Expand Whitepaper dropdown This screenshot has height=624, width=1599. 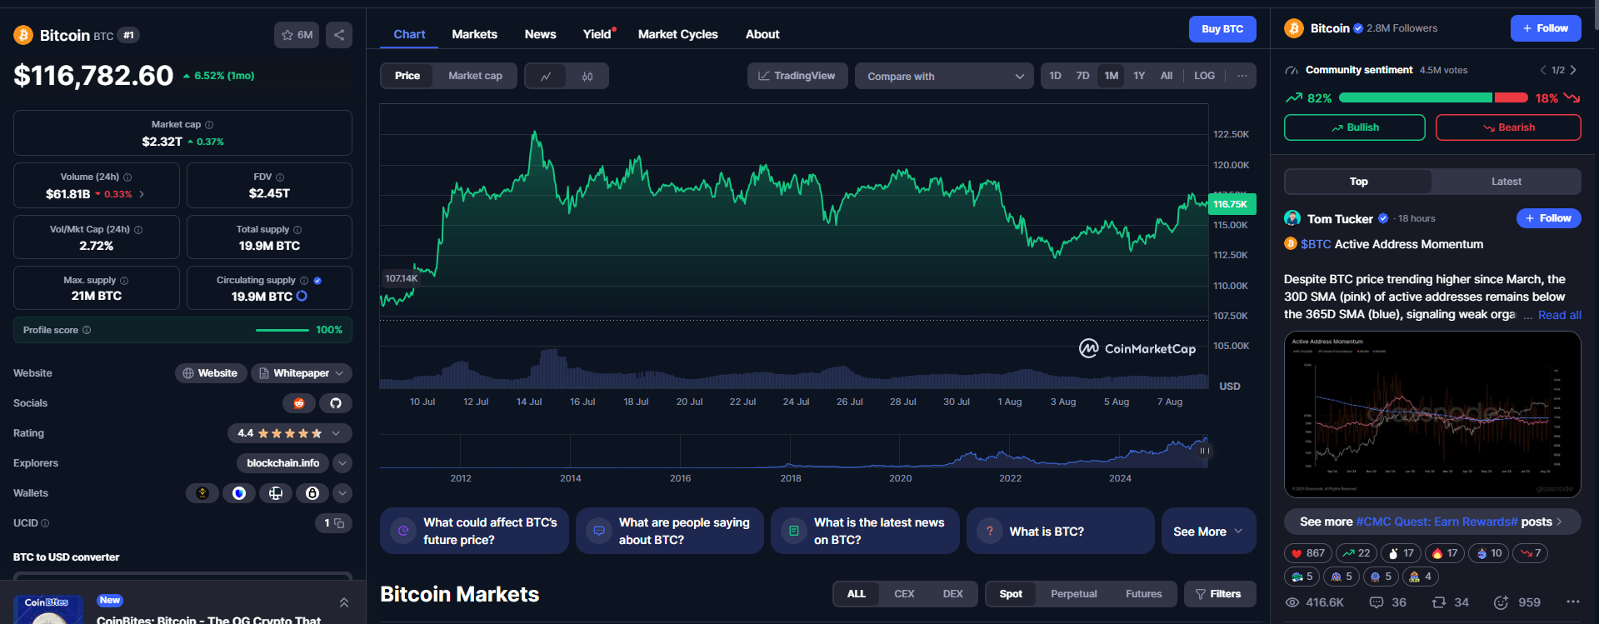pyautogui.click(x=301, y=373)
